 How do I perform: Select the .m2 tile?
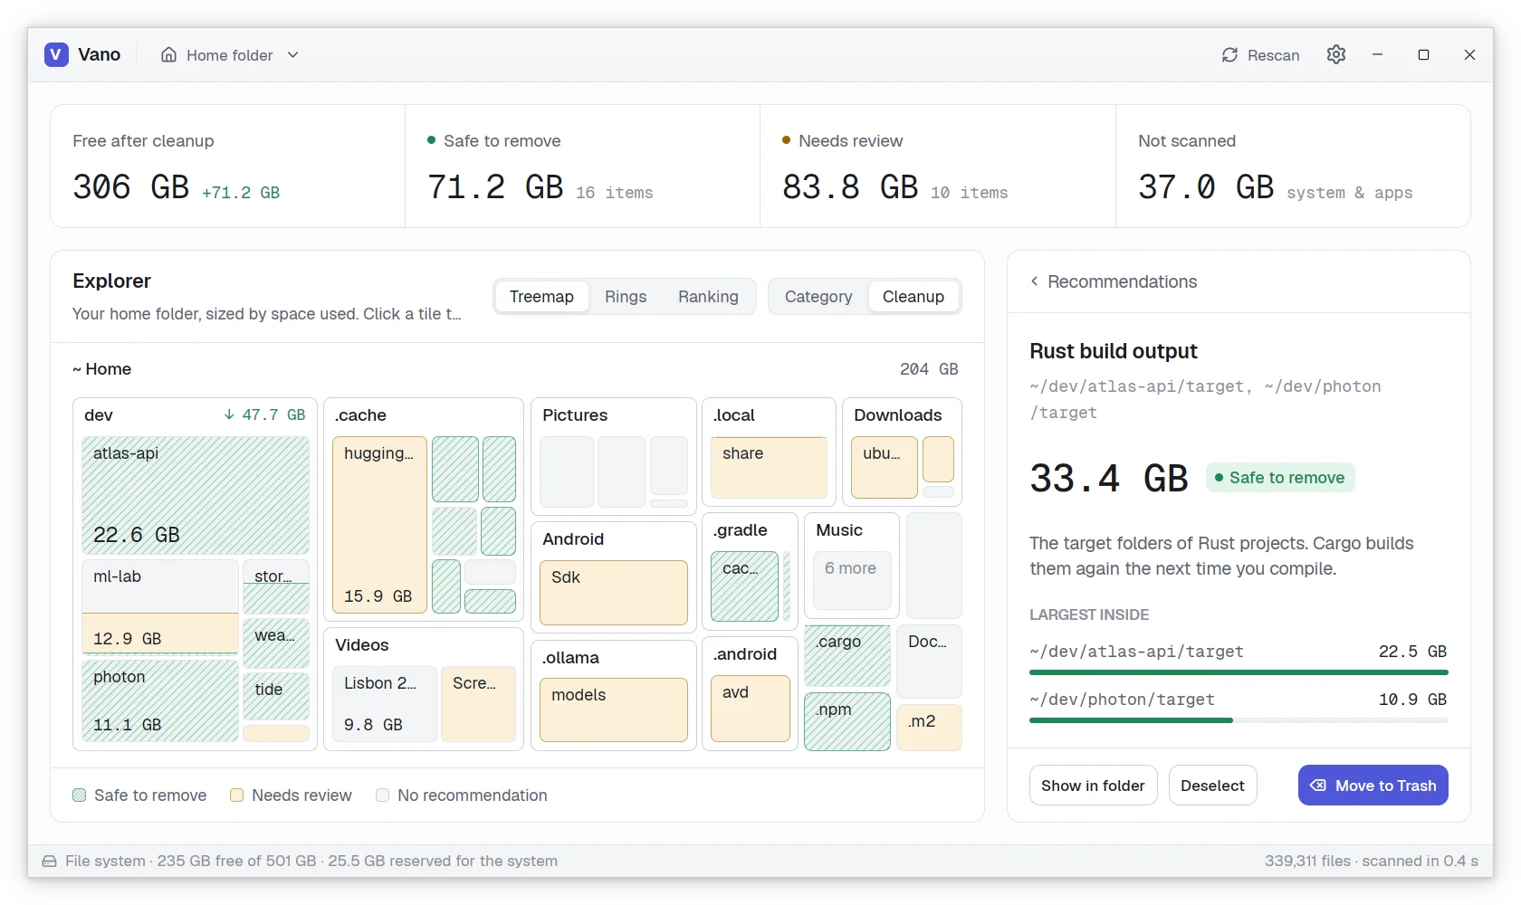(x=929, y=727)
